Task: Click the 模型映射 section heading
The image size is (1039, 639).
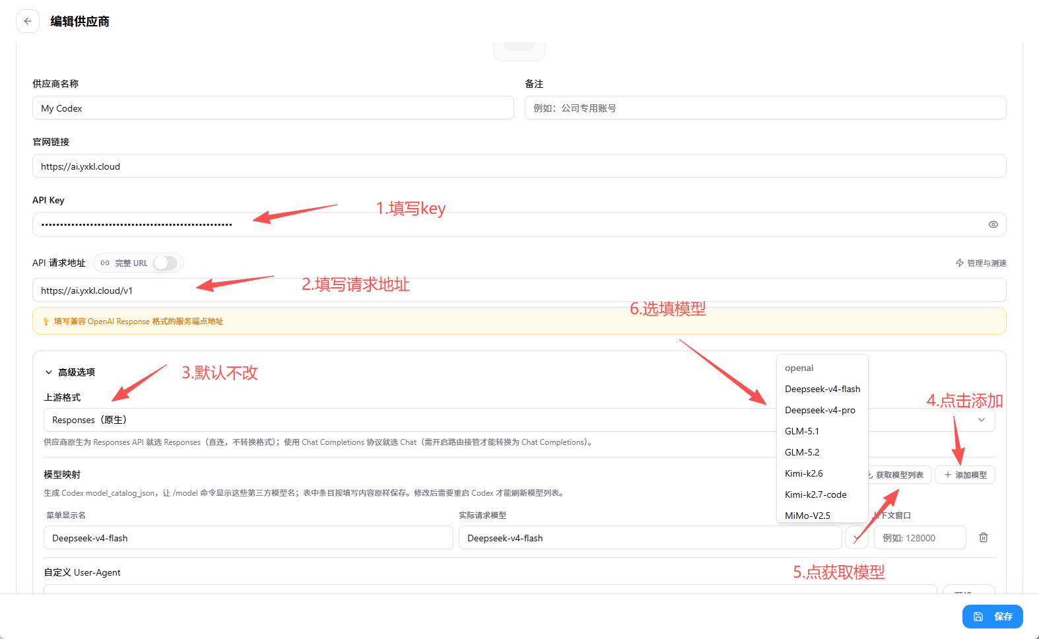Action: [x=62, y=475]
